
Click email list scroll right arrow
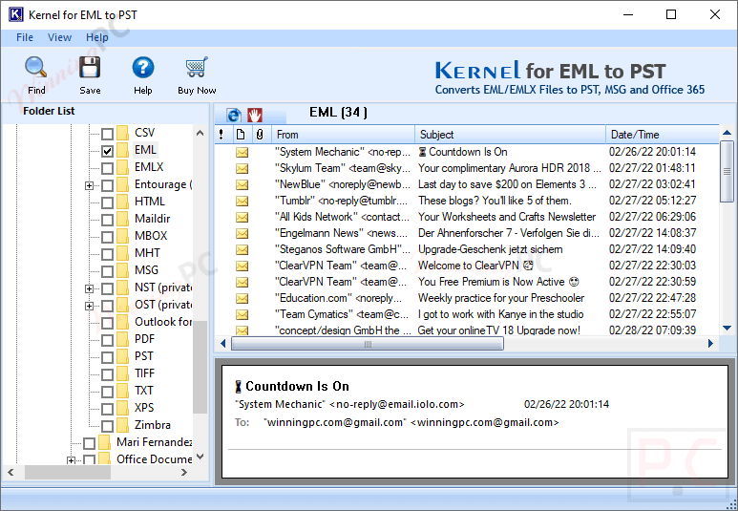click(x=710, y=344)
